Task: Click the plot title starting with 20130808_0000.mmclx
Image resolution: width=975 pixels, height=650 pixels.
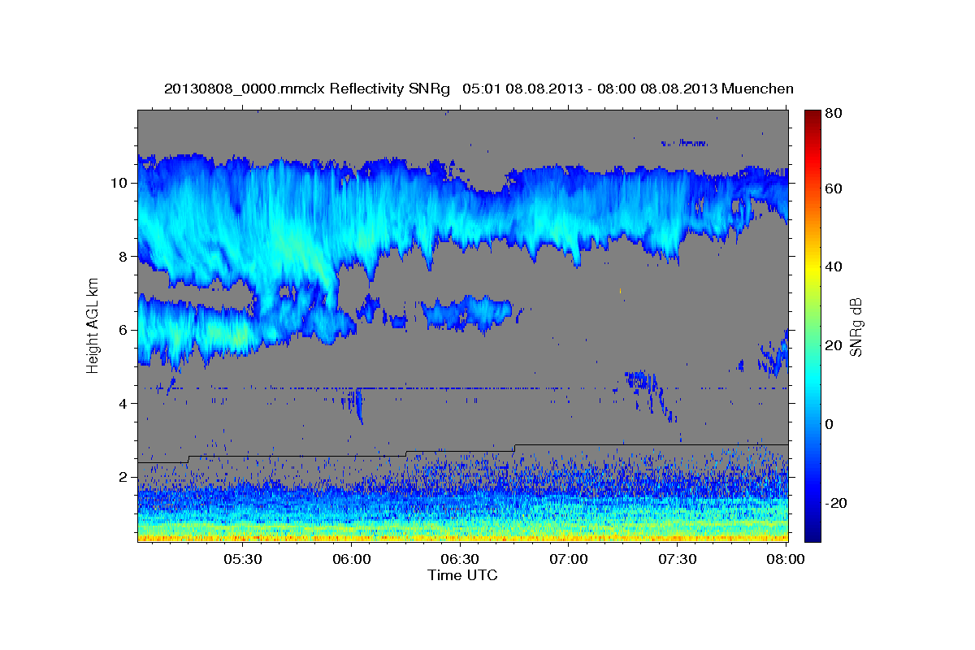Action: click(x=479, y=89)
